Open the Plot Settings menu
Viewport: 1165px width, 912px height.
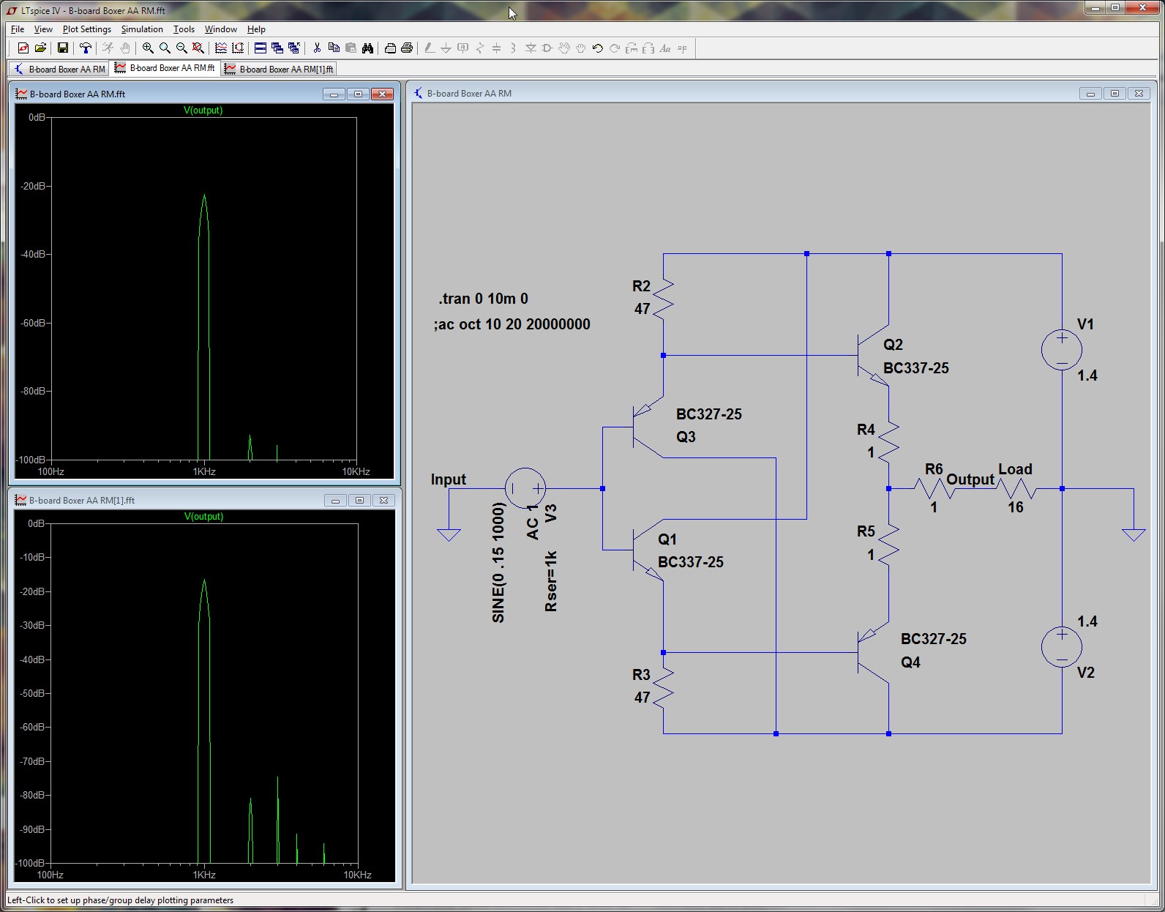[86, 29]
